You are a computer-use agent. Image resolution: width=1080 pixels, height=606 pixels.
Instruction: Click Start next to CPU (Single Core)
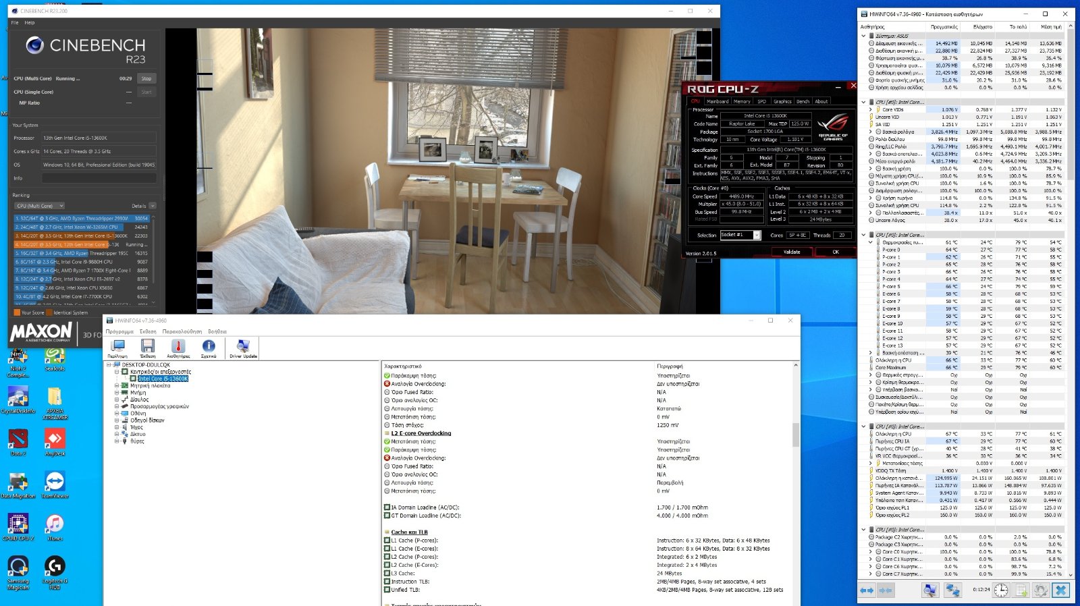pos(146,92)
